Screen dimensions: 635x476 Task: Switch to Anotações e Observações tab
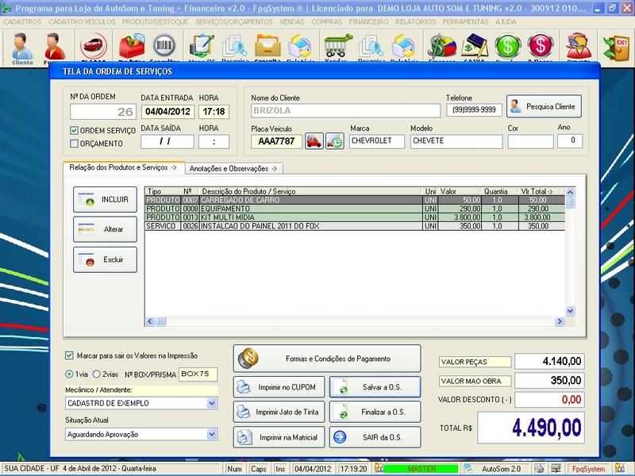tap(234, 168)
